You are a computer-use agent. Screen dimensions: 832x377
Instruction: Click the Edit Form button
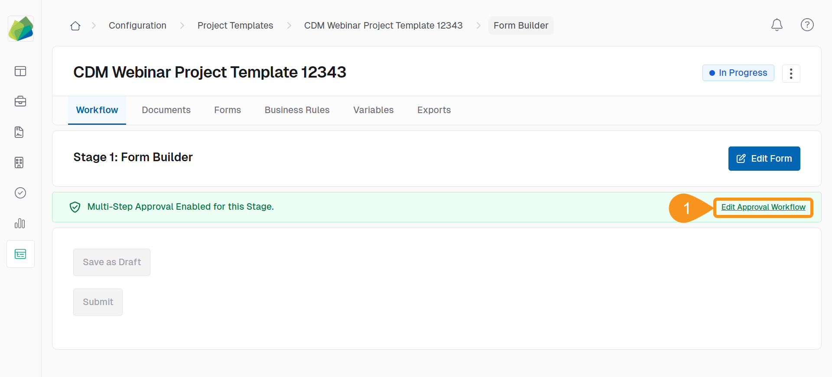pyautogui.click(x=764, y=159)
